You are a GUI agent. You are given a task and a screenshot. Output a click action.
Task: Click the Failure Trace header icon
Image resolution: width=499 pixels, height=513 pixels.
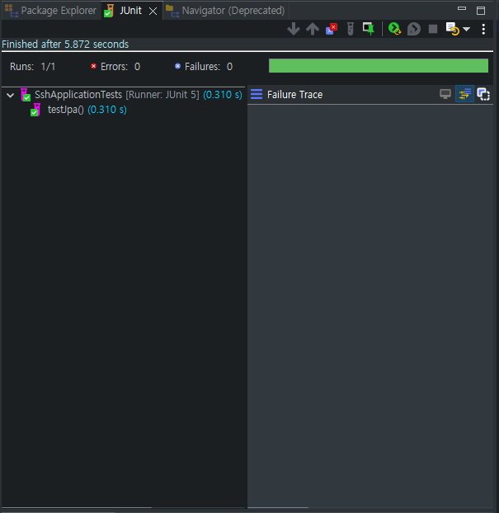tap(257, 94)
